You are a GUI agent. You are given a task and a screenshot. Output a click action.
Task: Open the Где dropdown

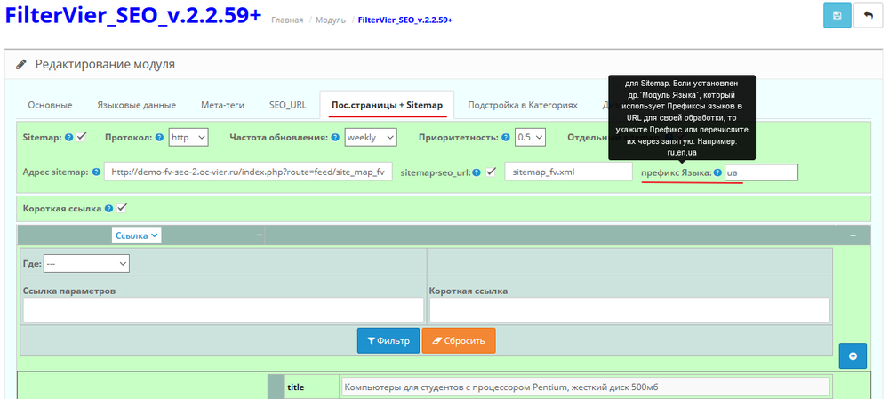click(x=87, y=264)
